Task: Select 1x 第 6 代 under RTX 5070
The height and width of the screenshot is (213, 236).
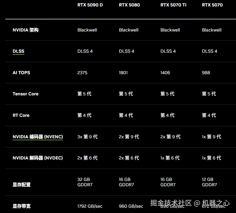Action: [x=211, y=158]
